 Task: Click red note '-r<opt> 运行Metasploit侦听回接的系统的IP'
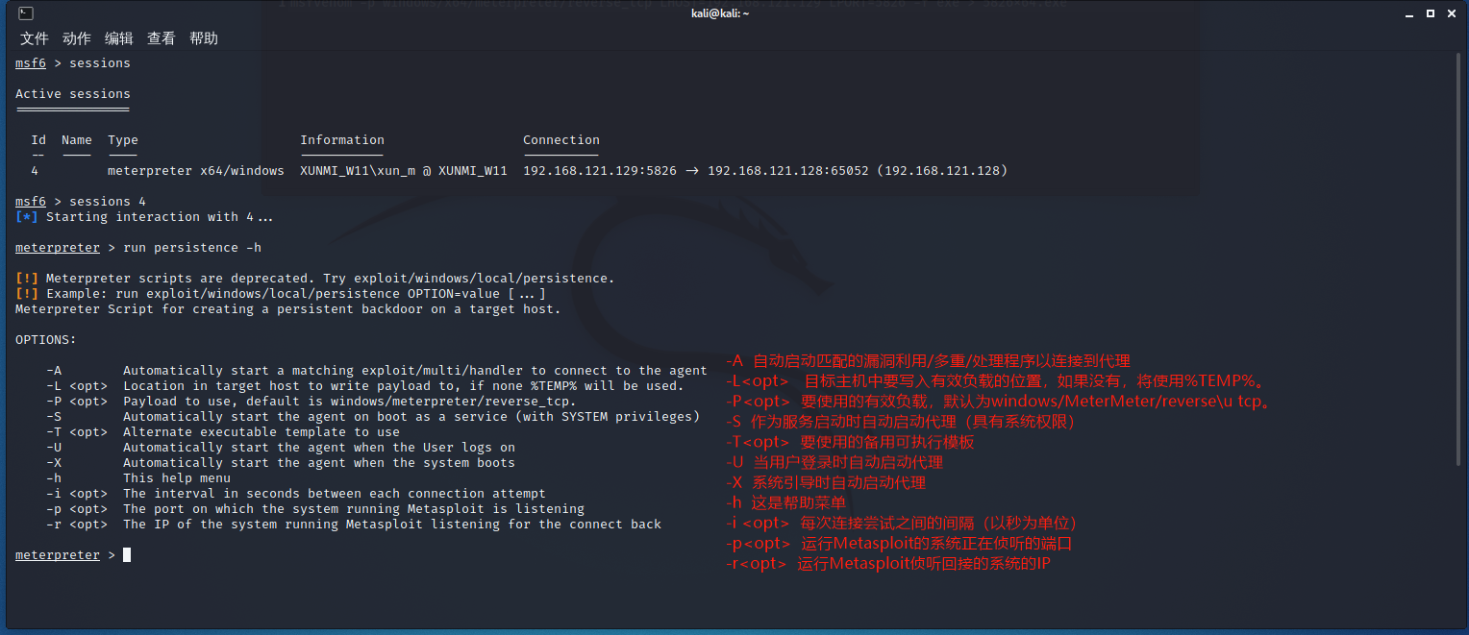[888, 564]
